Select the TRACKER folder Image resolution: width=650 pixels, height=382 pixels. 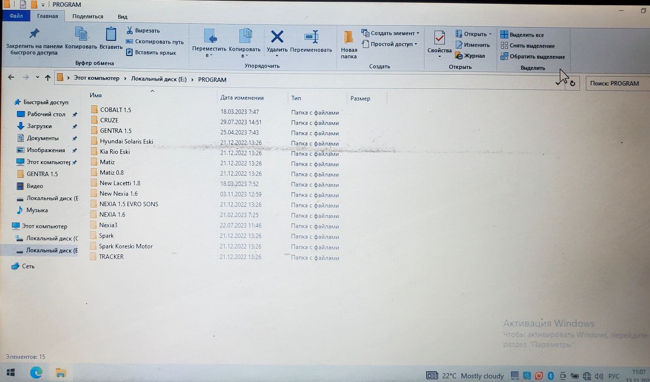(107, 256)
